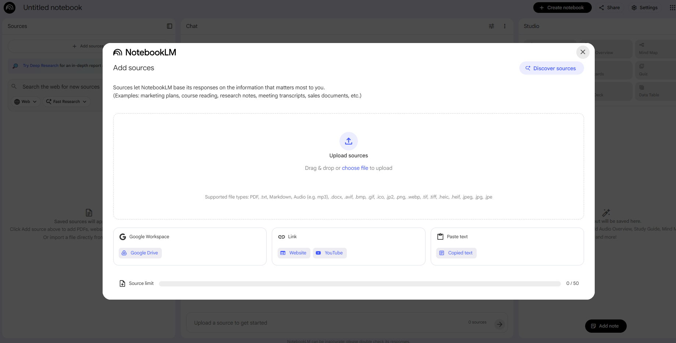Click Try Deep Research link
Viewport: 676px width, 343px height.
pos(40,66)
